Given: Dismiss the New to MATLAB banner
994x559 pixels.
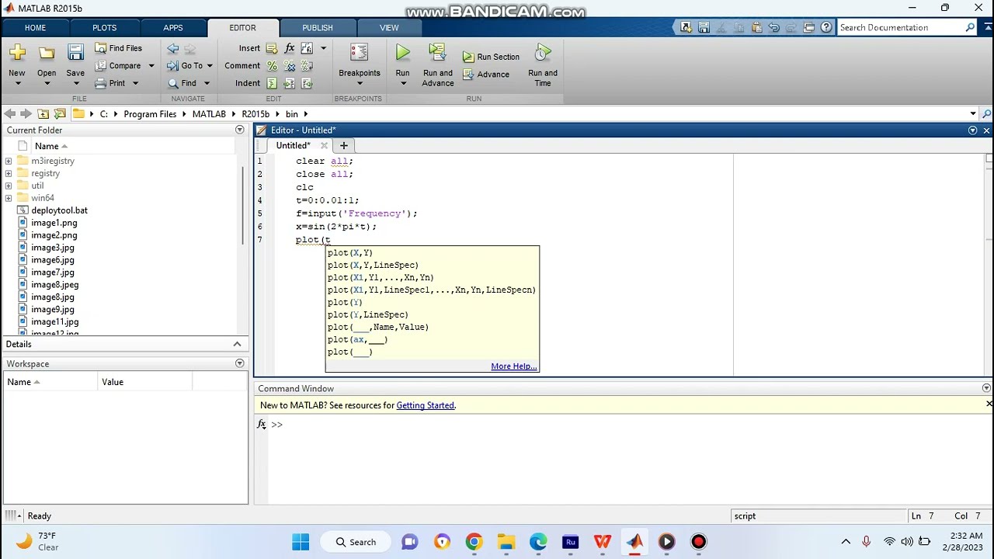Looking at the screenshot, I should pyautogui.click(x=989, y=404).
